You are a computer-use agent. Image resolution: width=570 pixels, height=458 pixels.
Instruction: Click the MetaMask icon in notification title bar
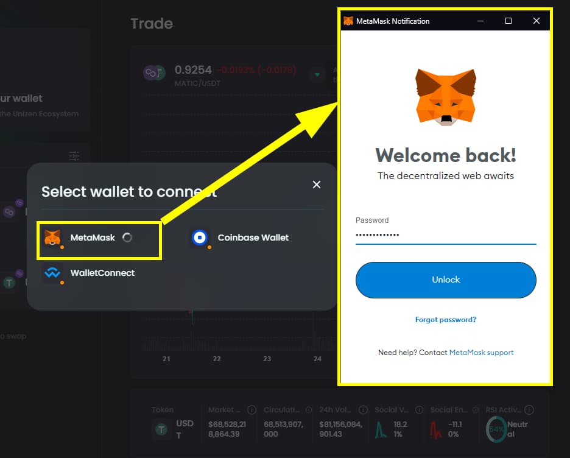348,20
